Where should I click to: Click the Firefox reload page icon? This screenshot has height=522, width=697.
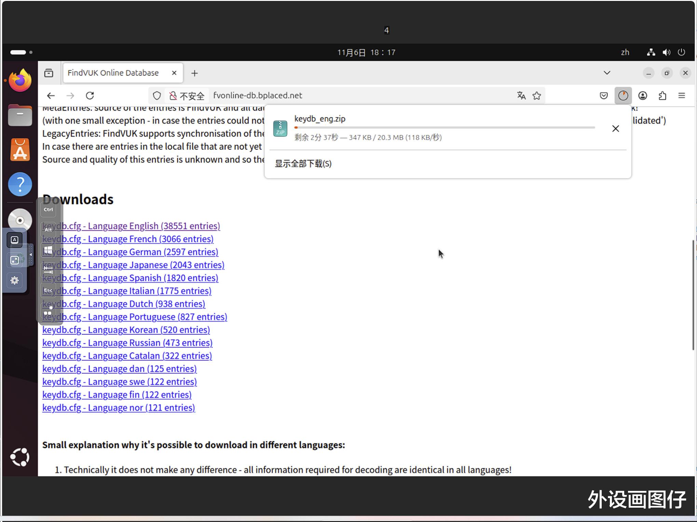[x=90, y=96]
